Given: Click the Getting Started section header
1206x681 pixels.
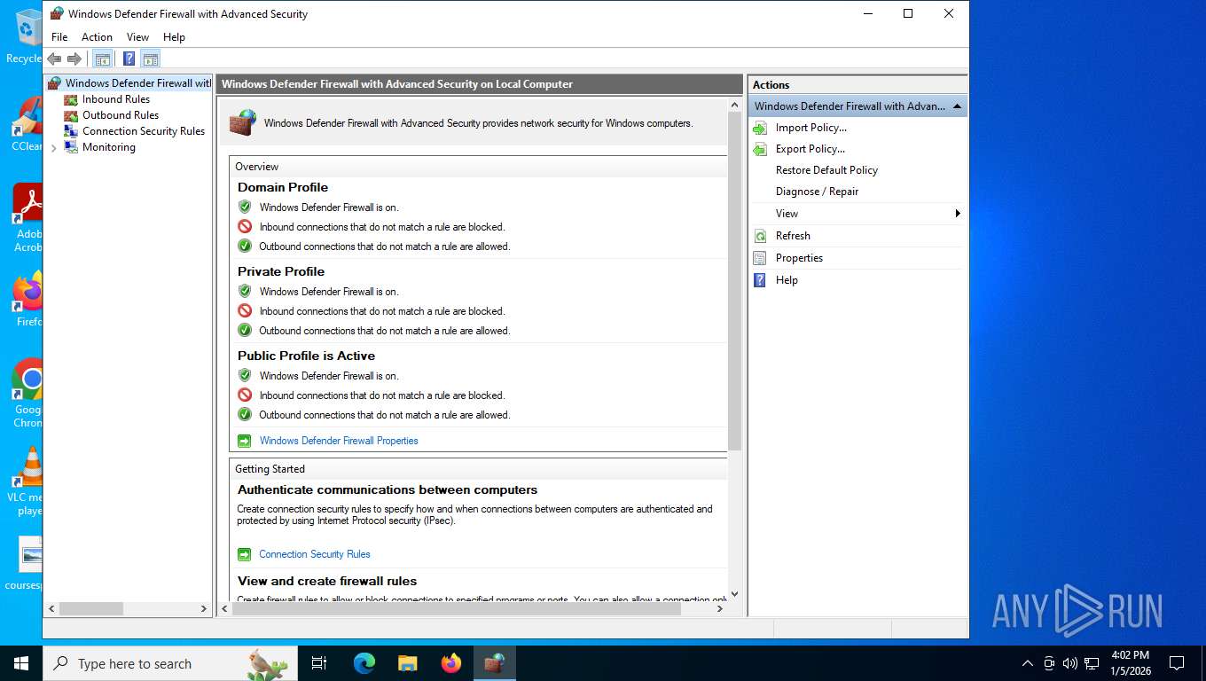Looking at the screenshot, I should pyautogui.click(x=270, y=469).
